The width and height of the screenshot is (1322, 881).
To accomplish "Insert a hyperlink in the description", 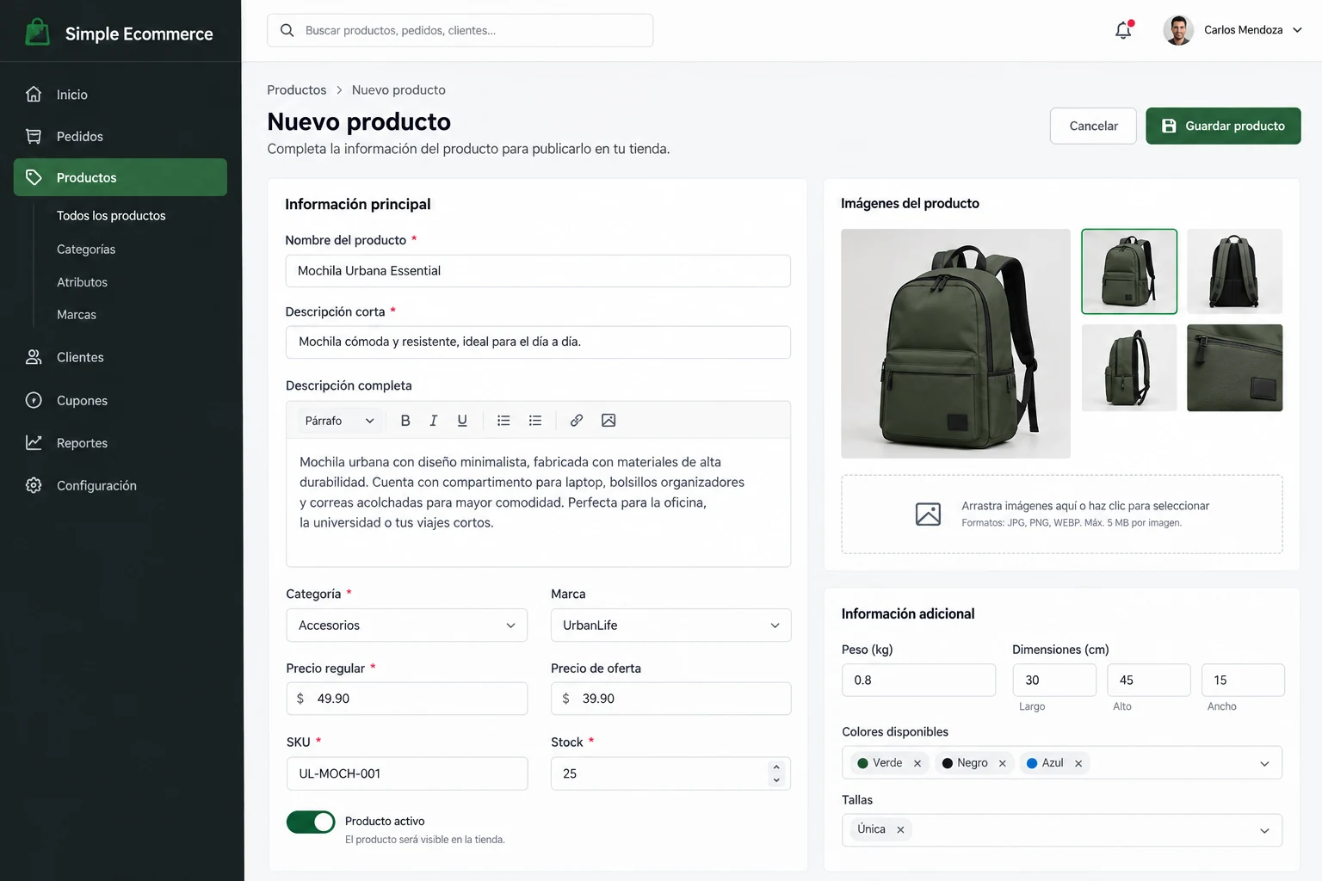I will (577, 421).
